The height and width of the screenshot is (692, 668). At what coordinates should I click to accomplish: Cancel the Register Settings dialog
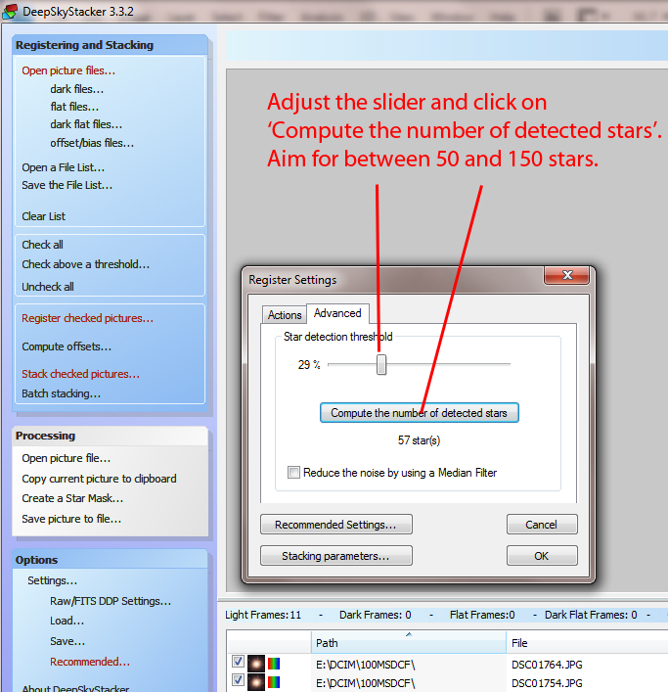[x=542, y=525]
